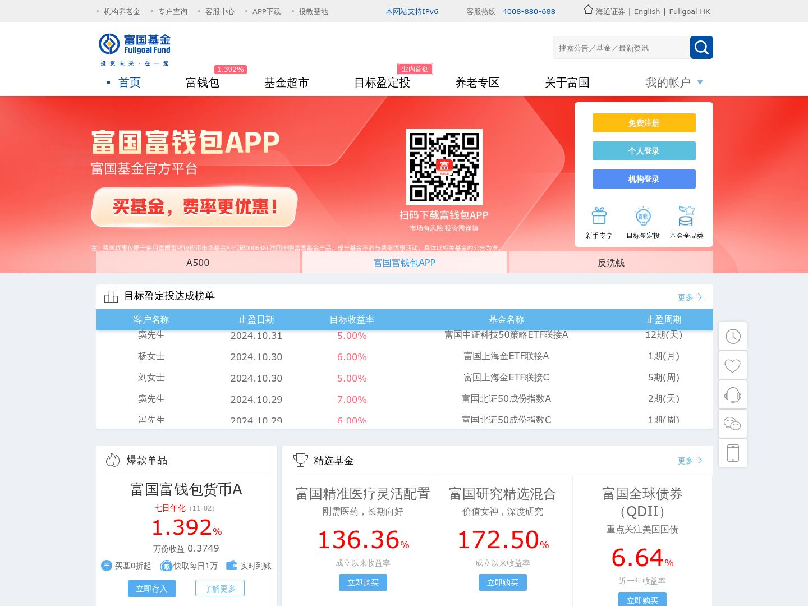Open the 目标盈定投 lightbulb icon

click(x=643, y=216)
